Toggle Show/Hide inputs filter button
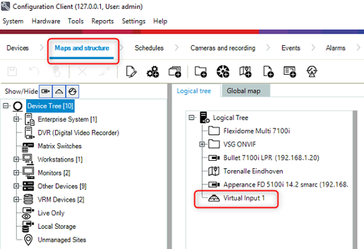This screenshot has height=249, width=364. (x=59, y=92)
